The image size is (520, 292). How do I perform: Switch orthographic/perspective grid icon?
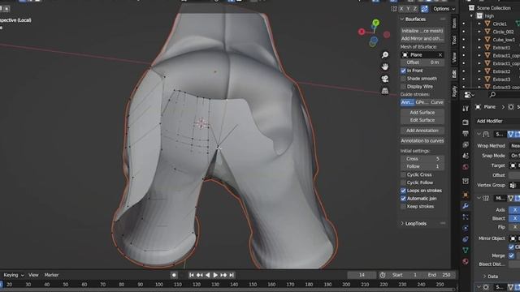click(384, 91)
